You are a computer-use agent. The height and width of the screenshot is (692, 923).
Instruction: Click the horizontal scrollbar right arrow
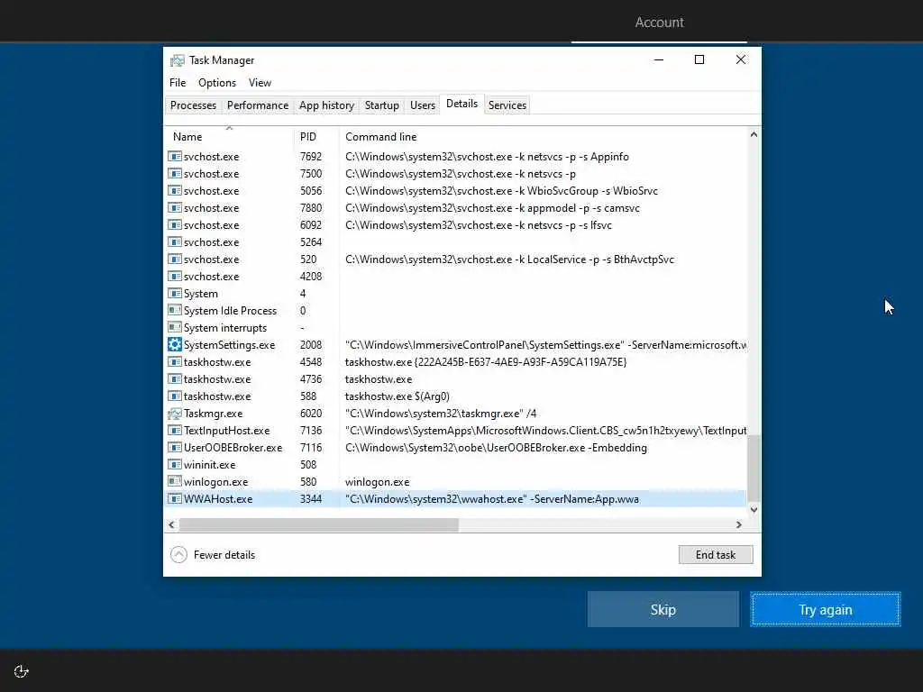739,525
